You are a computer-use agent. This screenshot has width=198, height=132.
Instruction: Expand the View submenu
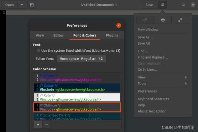(162, 77)
